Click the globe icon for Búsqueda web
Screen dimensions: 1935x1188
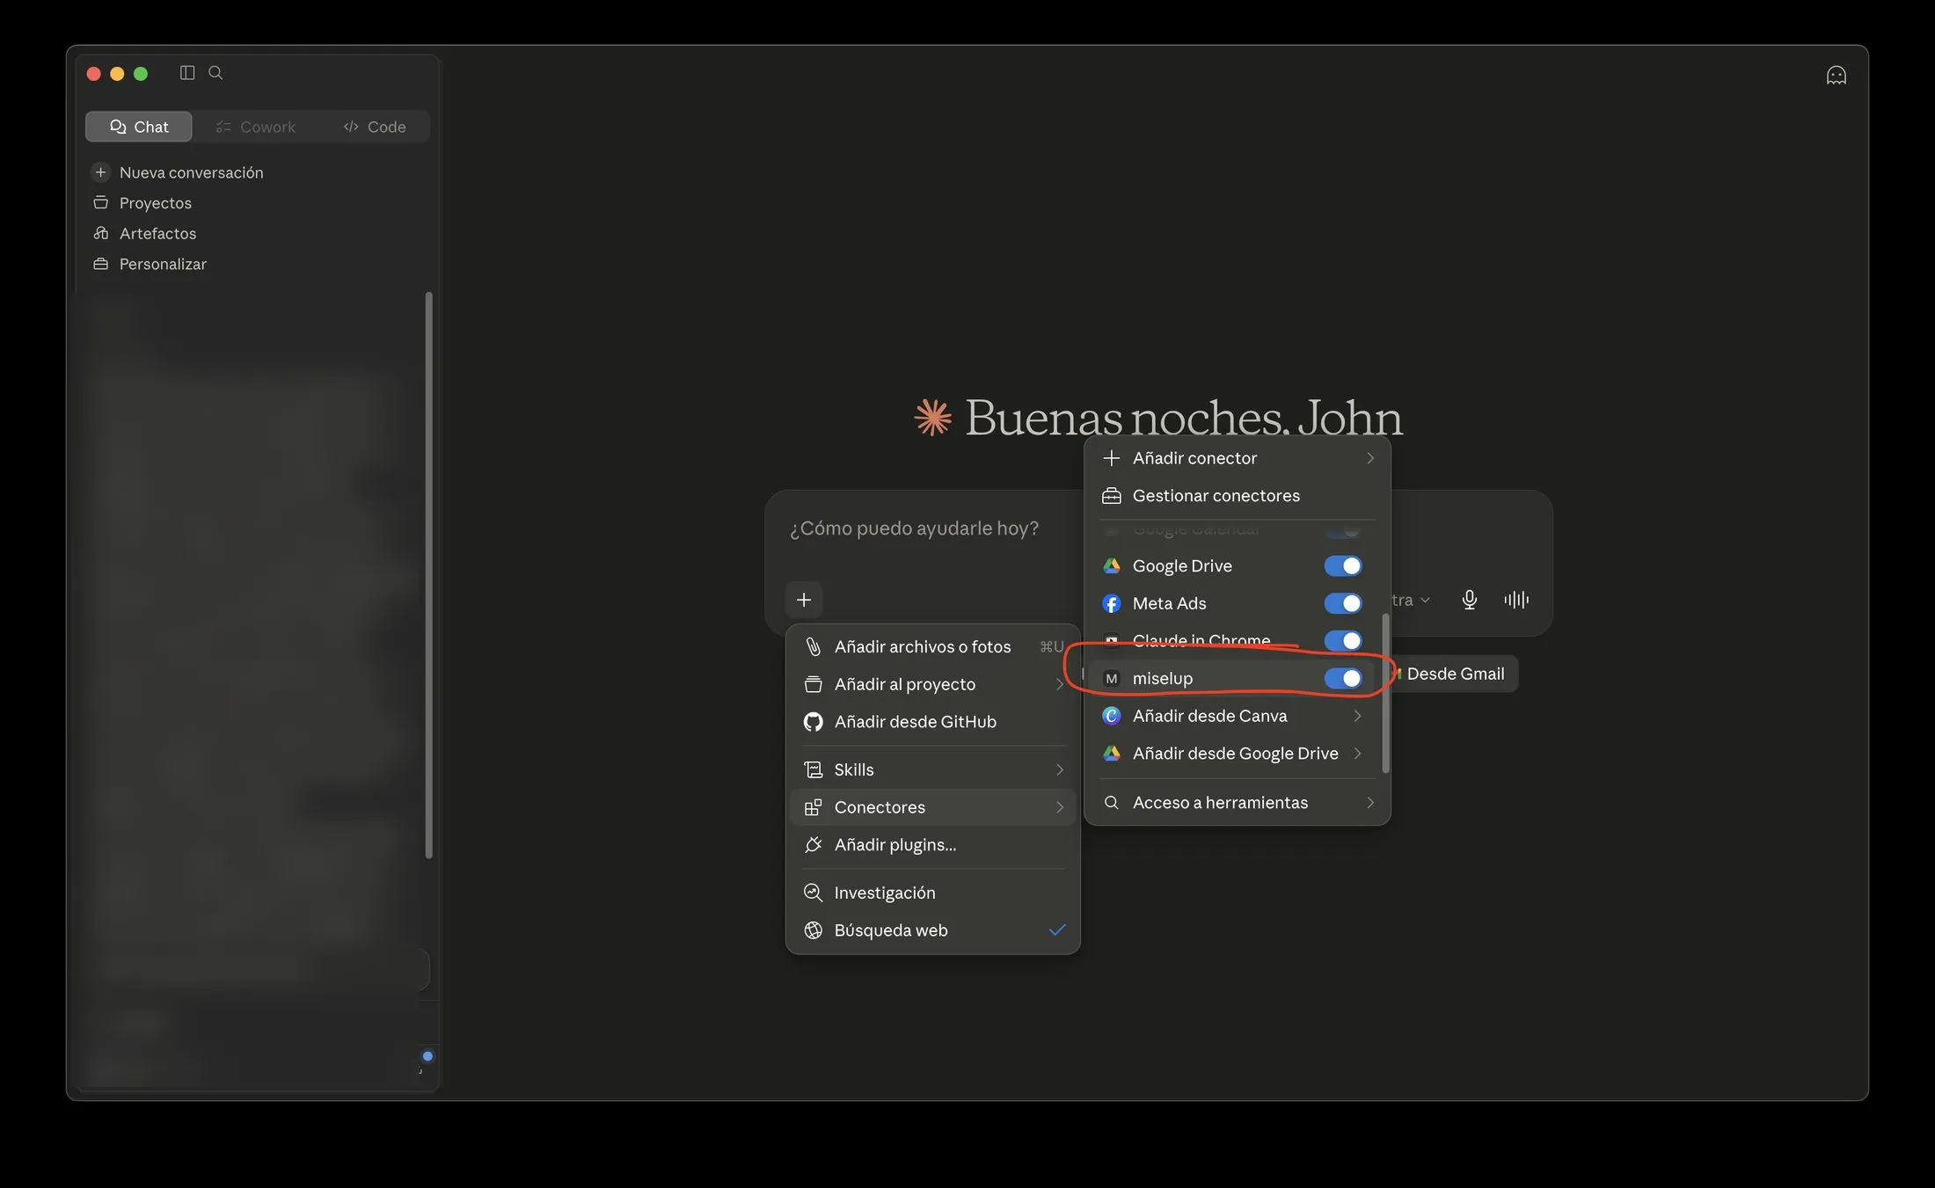813,930
